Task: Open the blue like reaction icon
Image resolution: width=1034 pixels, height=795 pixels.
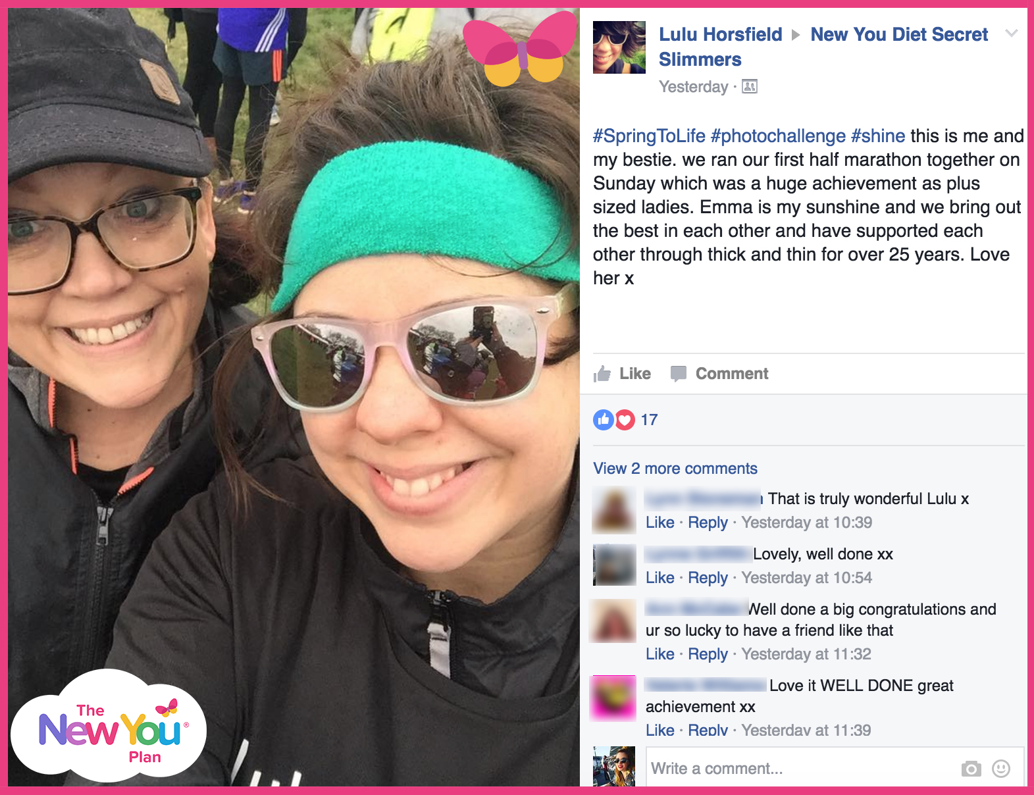Action: (x=604, y=420)
